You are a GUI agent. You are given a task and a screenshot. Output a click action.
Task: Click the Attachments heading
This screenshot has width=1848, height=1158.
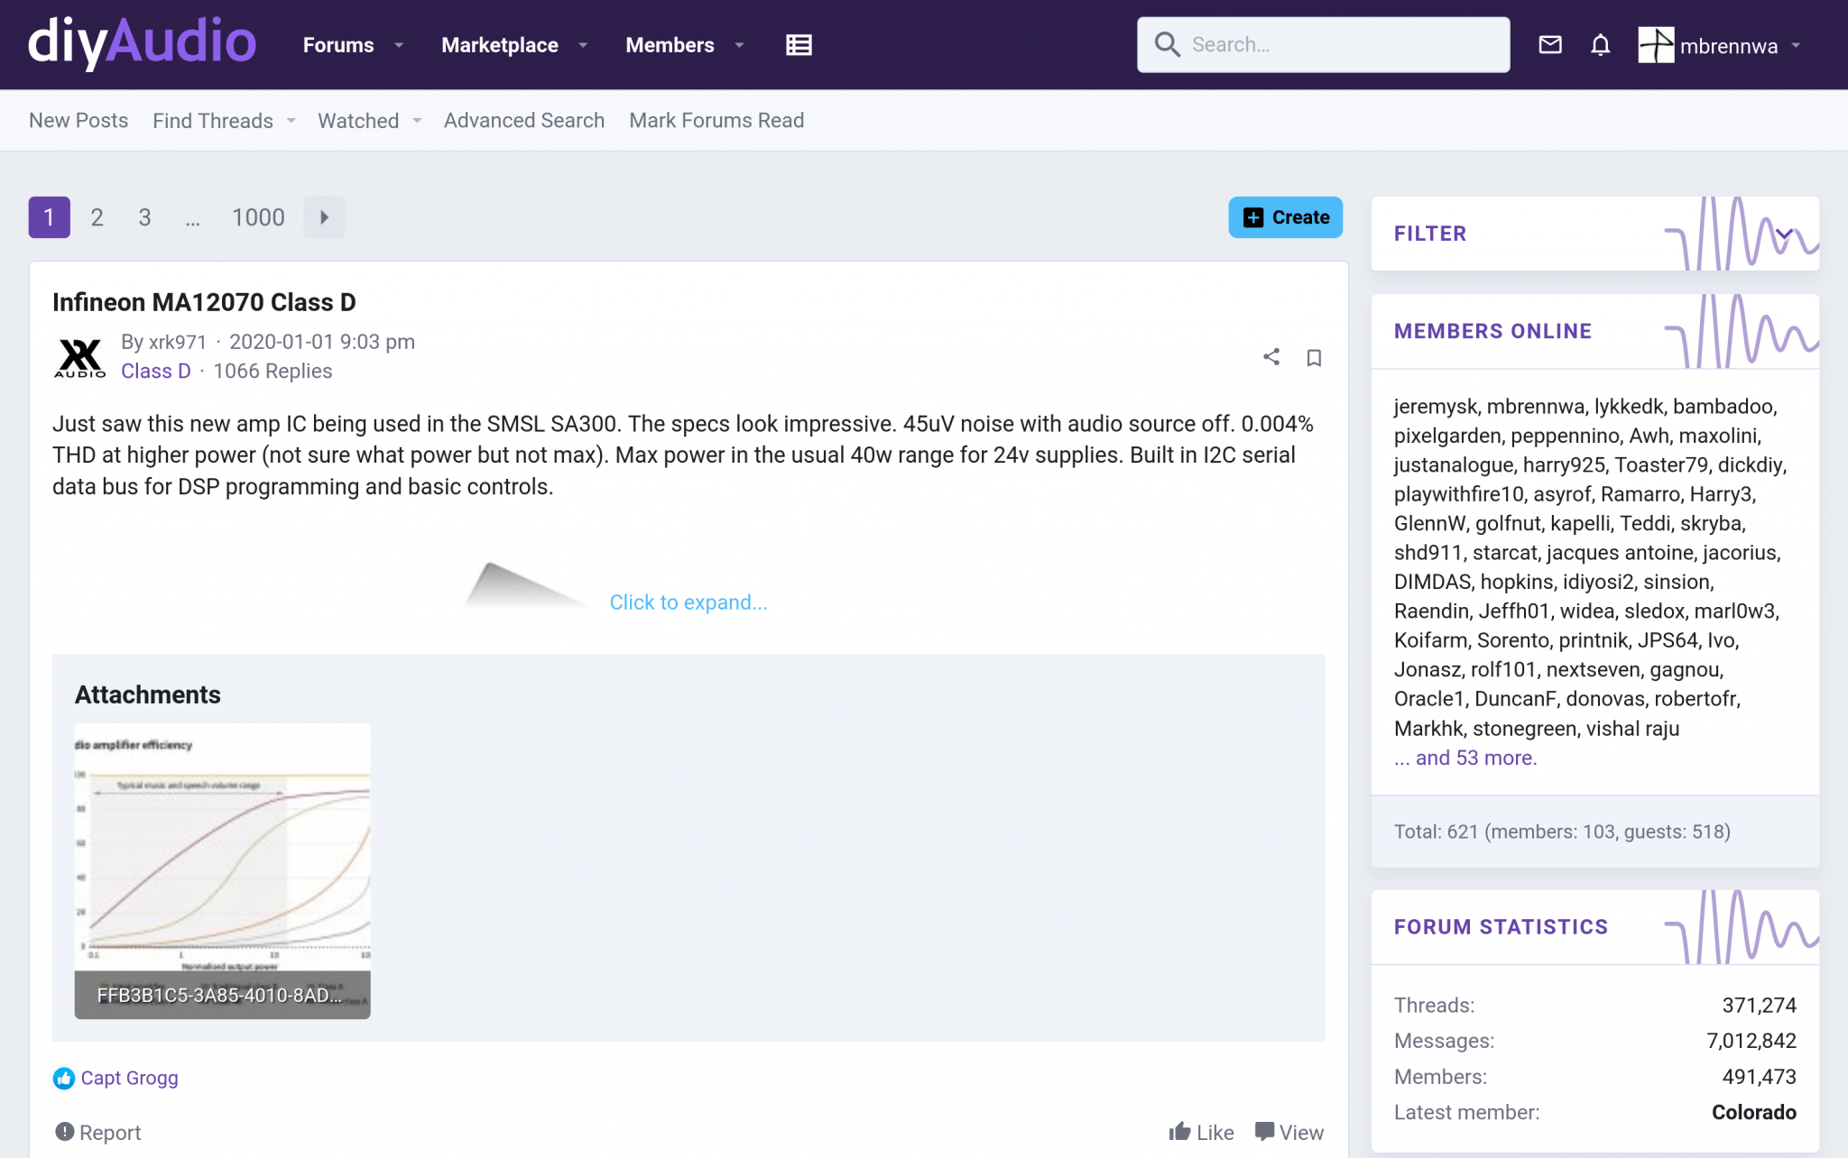[148, 694]
